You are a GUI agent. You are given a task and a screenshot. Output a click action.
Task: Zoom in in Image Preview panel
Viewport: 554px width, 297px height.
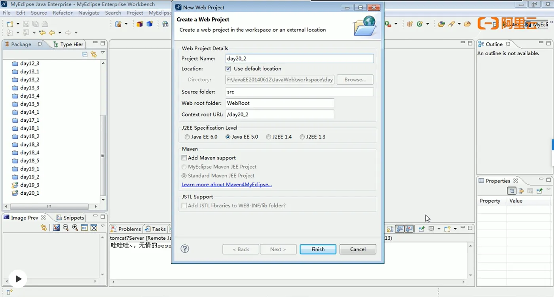click(75, 228)
